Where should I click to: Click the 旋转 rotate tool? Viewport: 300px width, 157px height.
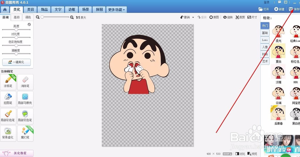tap(228, 17)
